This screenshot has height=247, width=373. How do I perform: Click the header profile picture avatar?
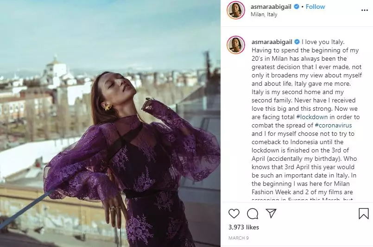click(236, 10)
